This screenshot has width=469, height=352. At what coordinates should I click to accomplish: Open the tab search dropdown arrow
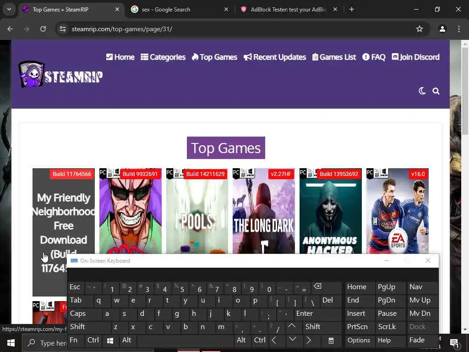9,9
